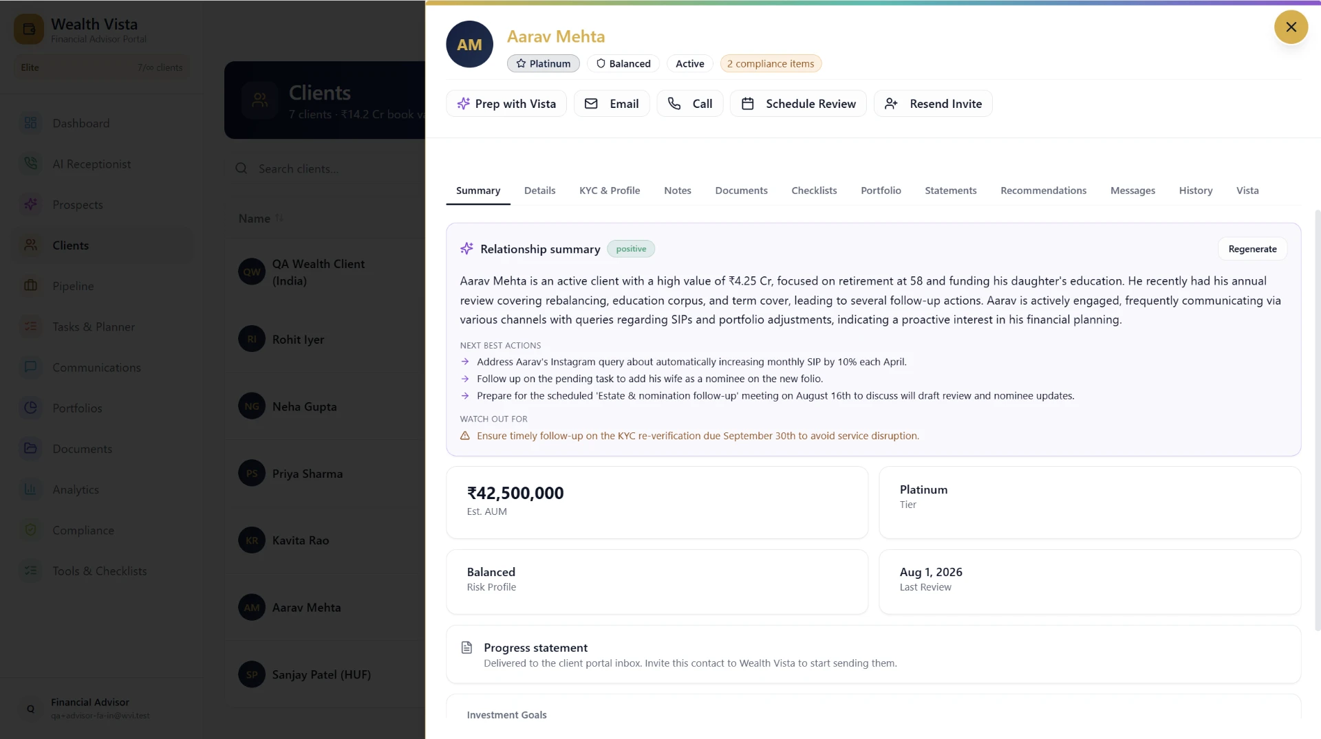Click the AM avatar in panel header
1321x739 pixels.
(469, 45)
